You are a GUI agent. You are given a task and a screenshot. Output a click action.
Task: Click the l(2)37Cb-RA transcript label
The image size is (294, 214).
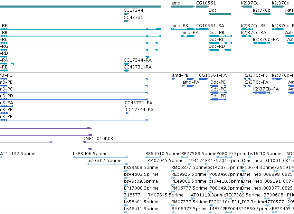click(266, 40)
